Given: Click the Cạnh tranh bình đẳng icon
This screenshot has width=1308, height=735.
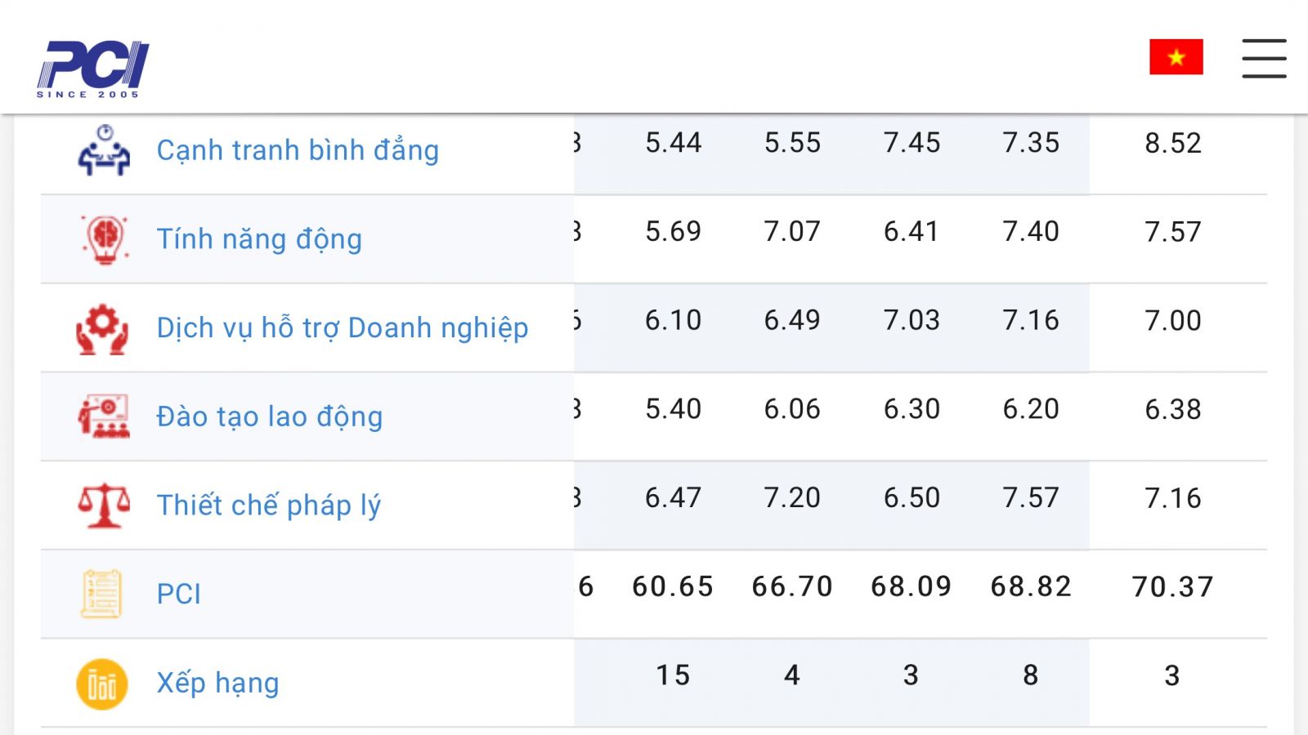Looking at the screenshot, I should pos(103,150).
